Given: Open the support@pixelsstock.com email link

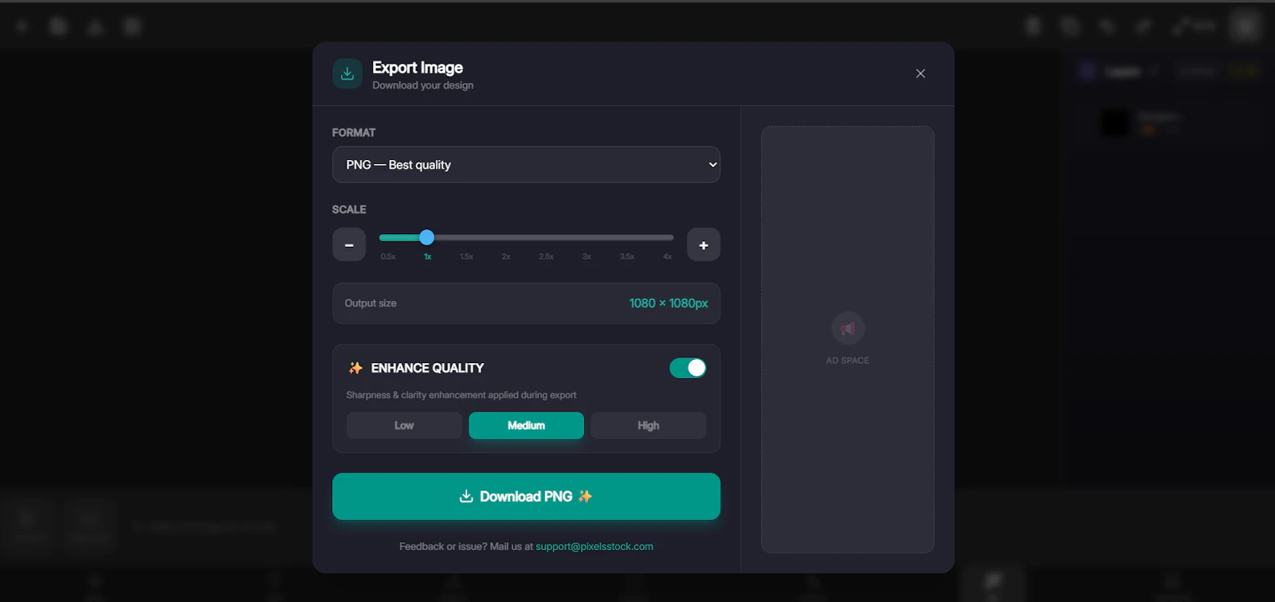Looking at the screenshot, I should tap(594, 546).
